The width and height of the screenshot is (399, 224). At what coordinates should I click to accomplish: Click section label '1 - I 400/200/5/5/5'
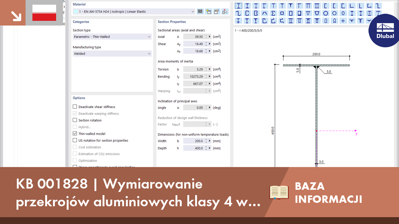(248, 30)
